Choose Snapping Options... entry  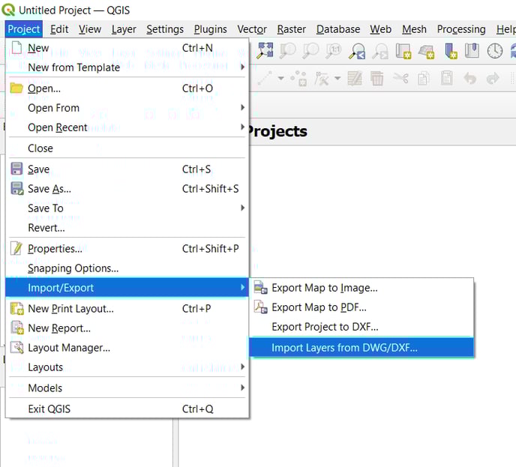(x=127, y=268)
